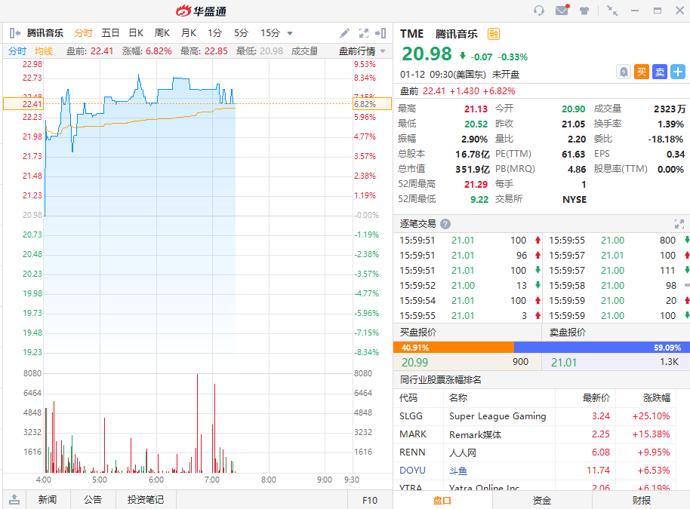The height and width of the screenshot is (509, 690).
Task: Select the 资金 bottom tab
Action: point(542,500)
